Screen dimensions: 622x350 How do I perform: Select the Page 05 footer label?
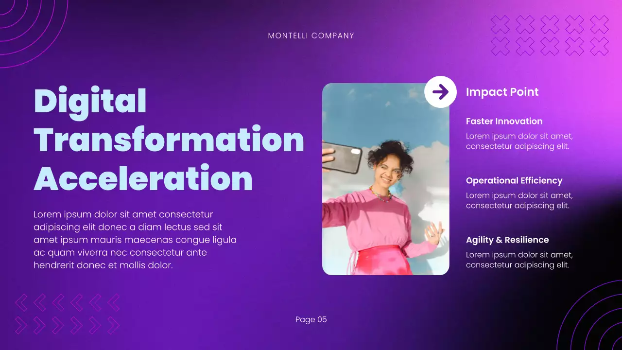pyautogui.click(x=311, y=319)
